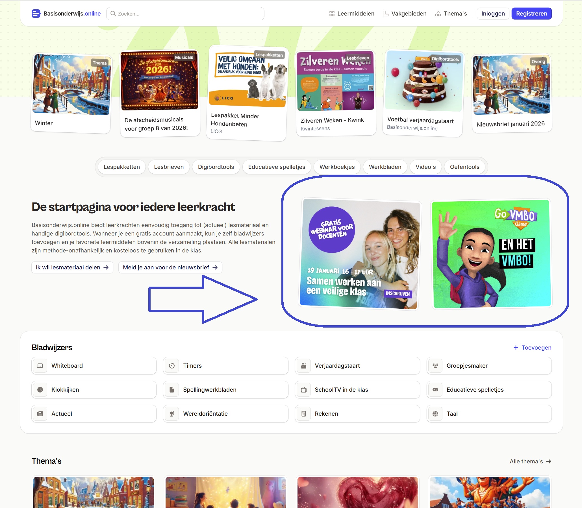Click the Taal globe icon
Image resolution: width=582 pixels, height=508 pixels.
pos(435,414)
